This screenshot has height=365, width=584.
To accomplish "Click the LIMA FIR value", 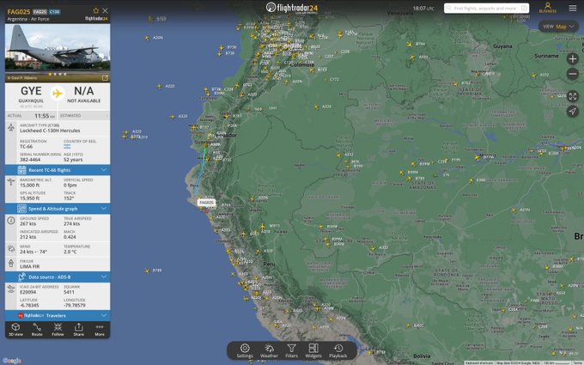I will 30,266.
